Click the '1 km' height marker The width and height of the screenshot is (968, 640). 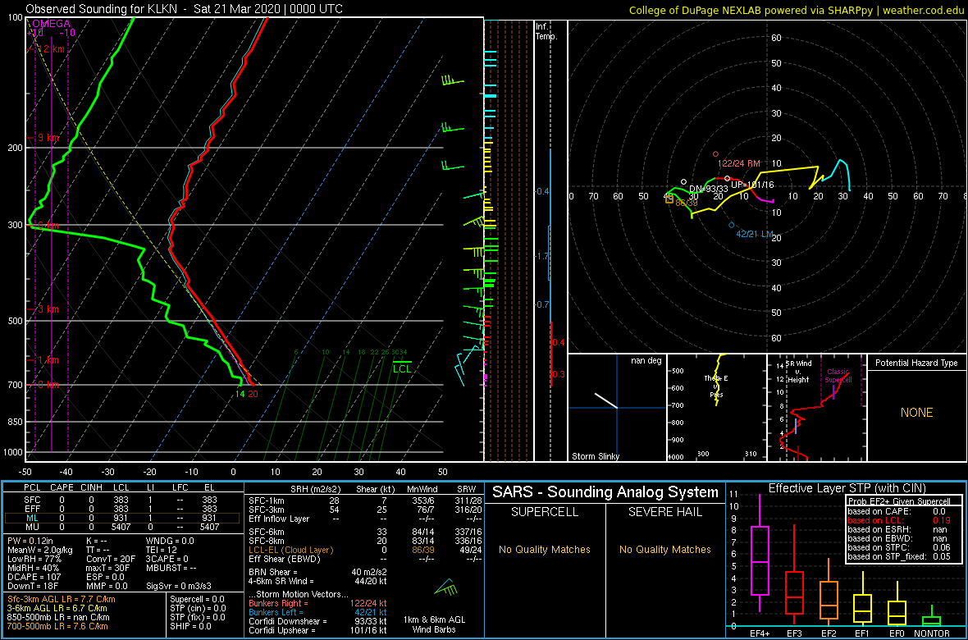(x=46, y=359)
